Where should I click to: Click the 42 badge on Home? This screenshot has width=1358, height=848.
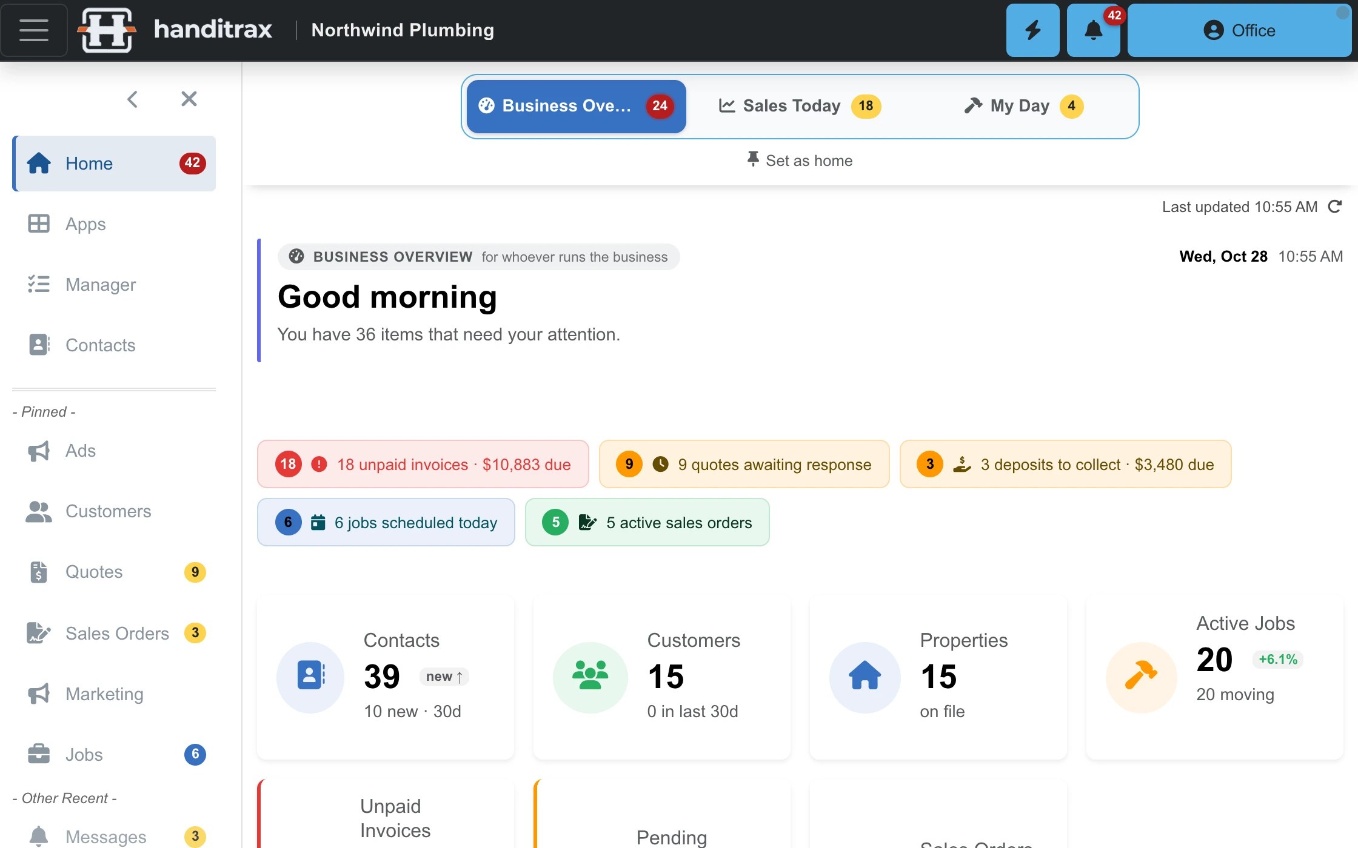pyautogui.click(x=192, y=163)
